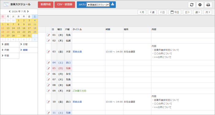Click 2026 年 7 月 calendar title
The height and width of the screenshot is (115, 215).
[x=19, y=12]
